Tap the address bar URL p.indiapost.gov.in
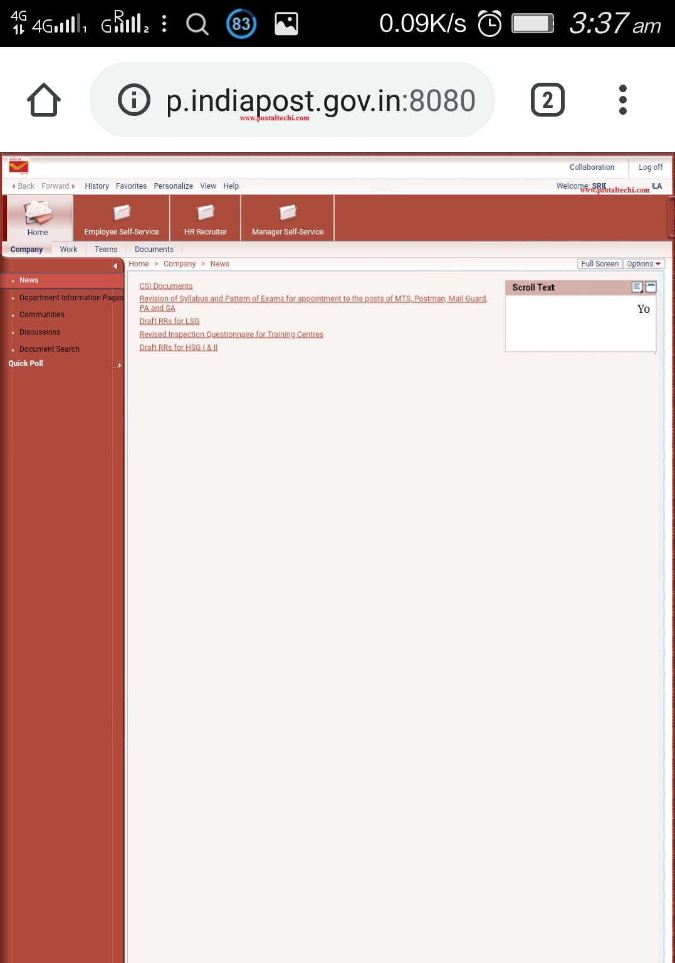Screen dimensions: 675x963 pyautogui.click(x=321, y=100)
